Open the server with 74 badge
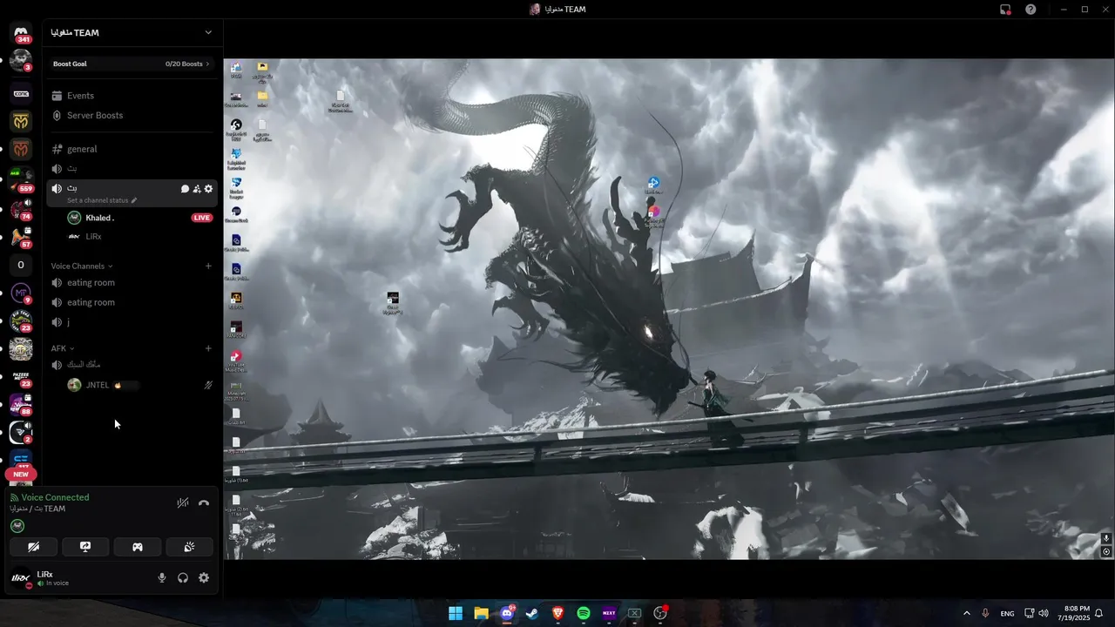1115x627 pixels. 21,209
